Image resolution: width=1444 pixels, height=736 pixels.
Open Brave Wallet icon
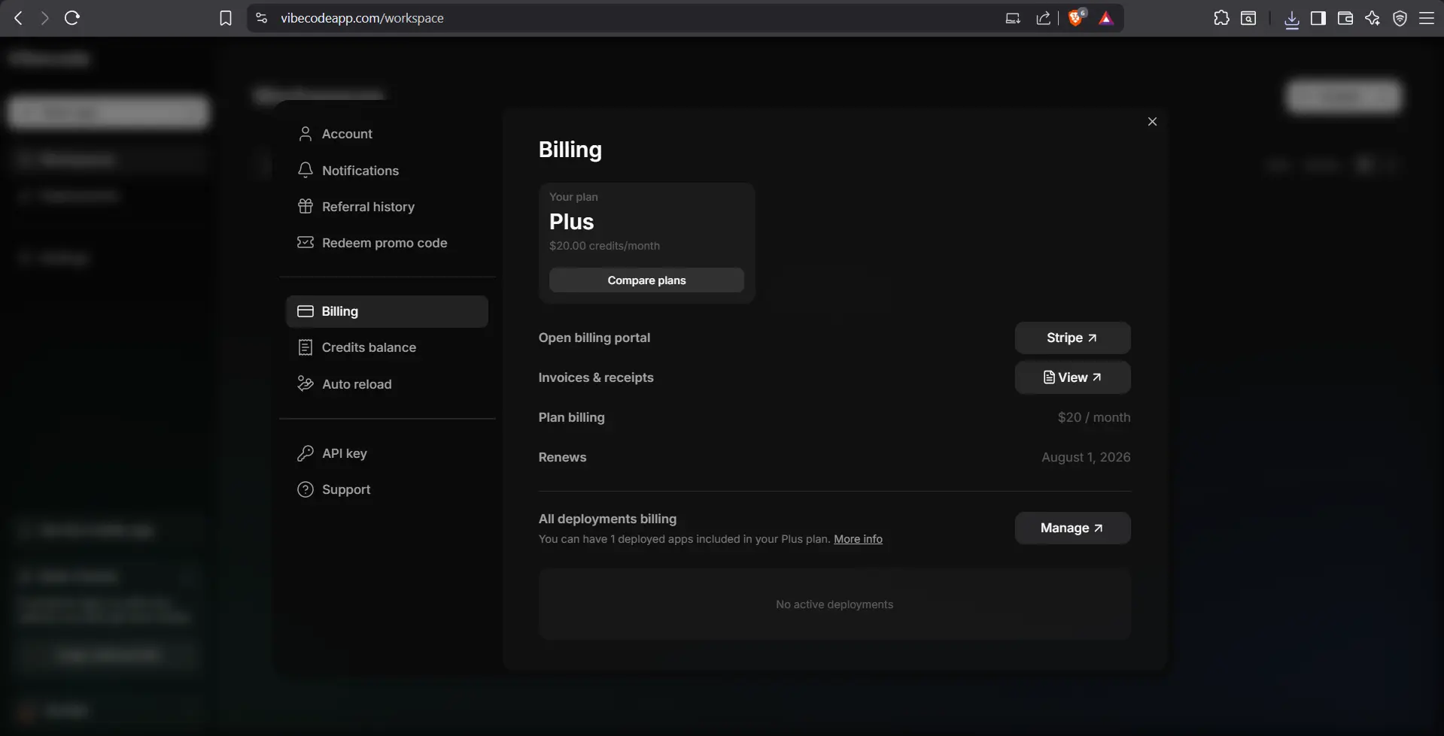(1345, 18)
